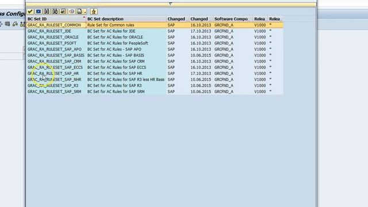This screenshot has height=207, width=368.
Task: Click asterisk release cell in SAP_ECCS row
Action: click(270, 67)
